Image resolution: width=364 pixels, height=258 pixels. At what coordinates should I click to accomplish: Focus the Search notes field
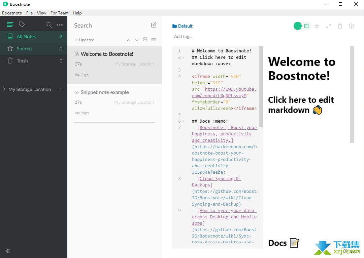[111, 26]
